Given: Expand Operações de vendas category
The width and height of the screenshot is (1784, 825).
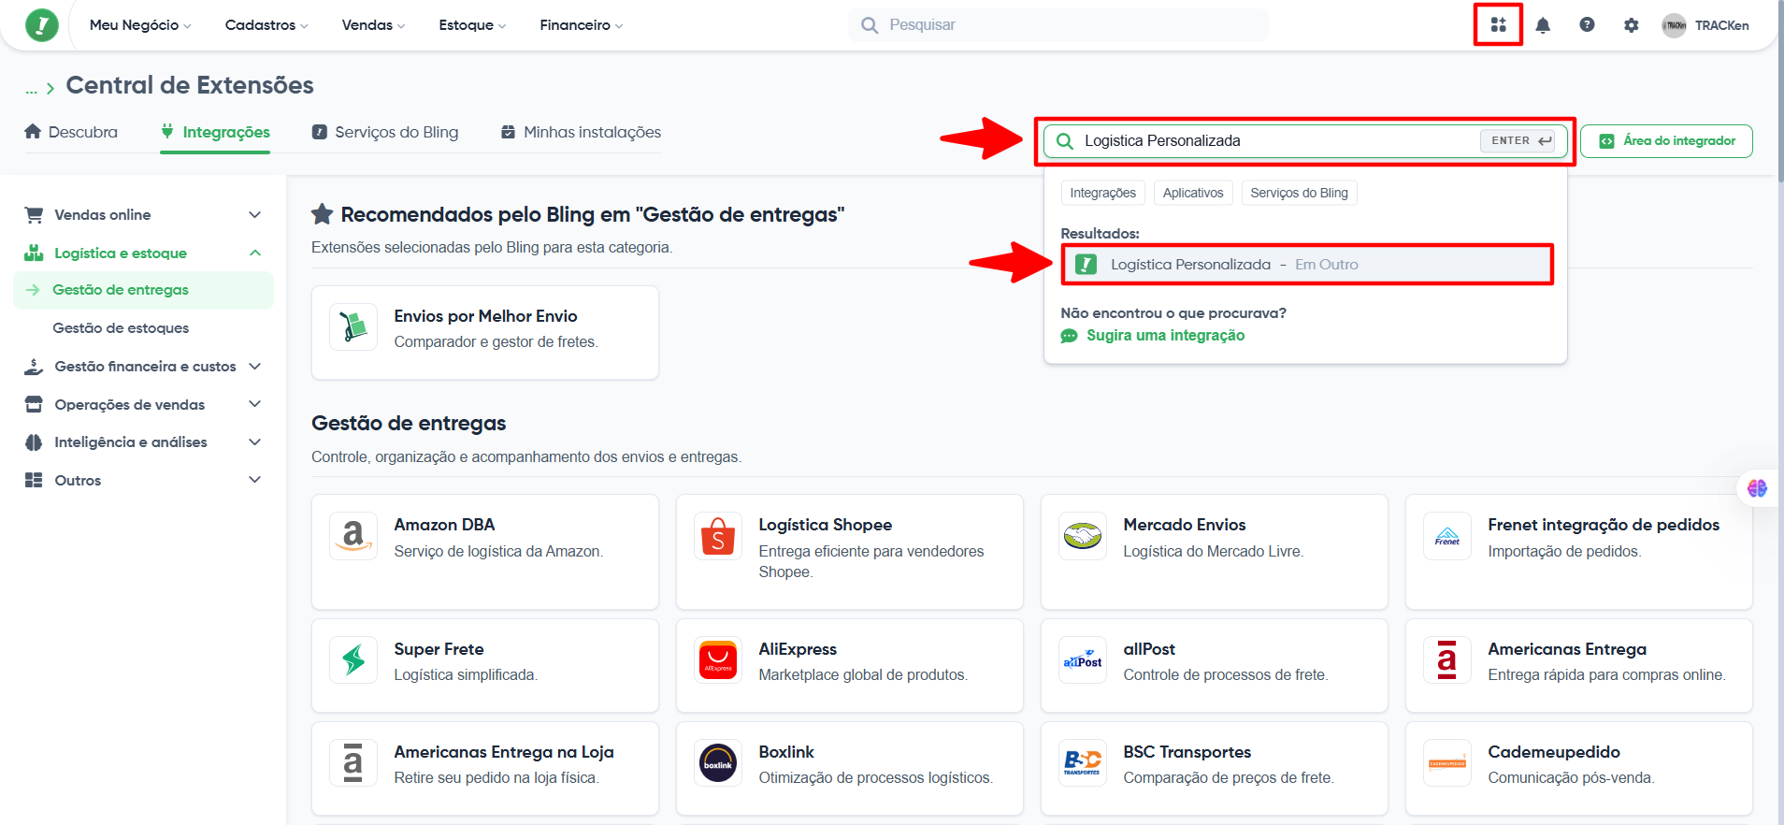Looking at the screenshot, I should (x=143, y=405).
